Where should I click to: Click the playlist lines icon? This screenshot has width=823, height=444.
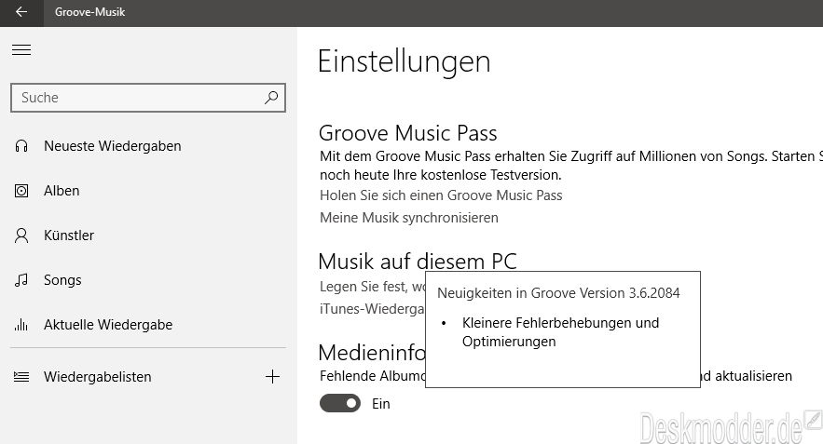21,376
